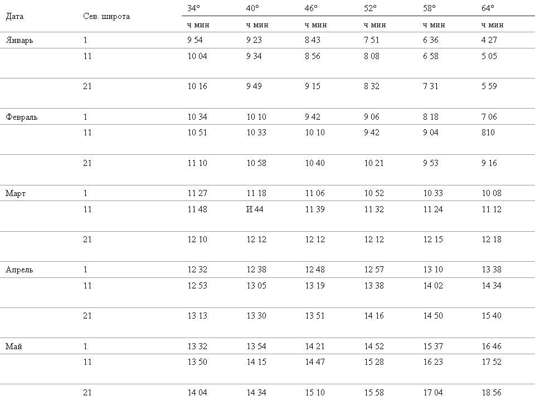535x401 pixels.
Task: Click the Январь row label
Action: (20, 40)
